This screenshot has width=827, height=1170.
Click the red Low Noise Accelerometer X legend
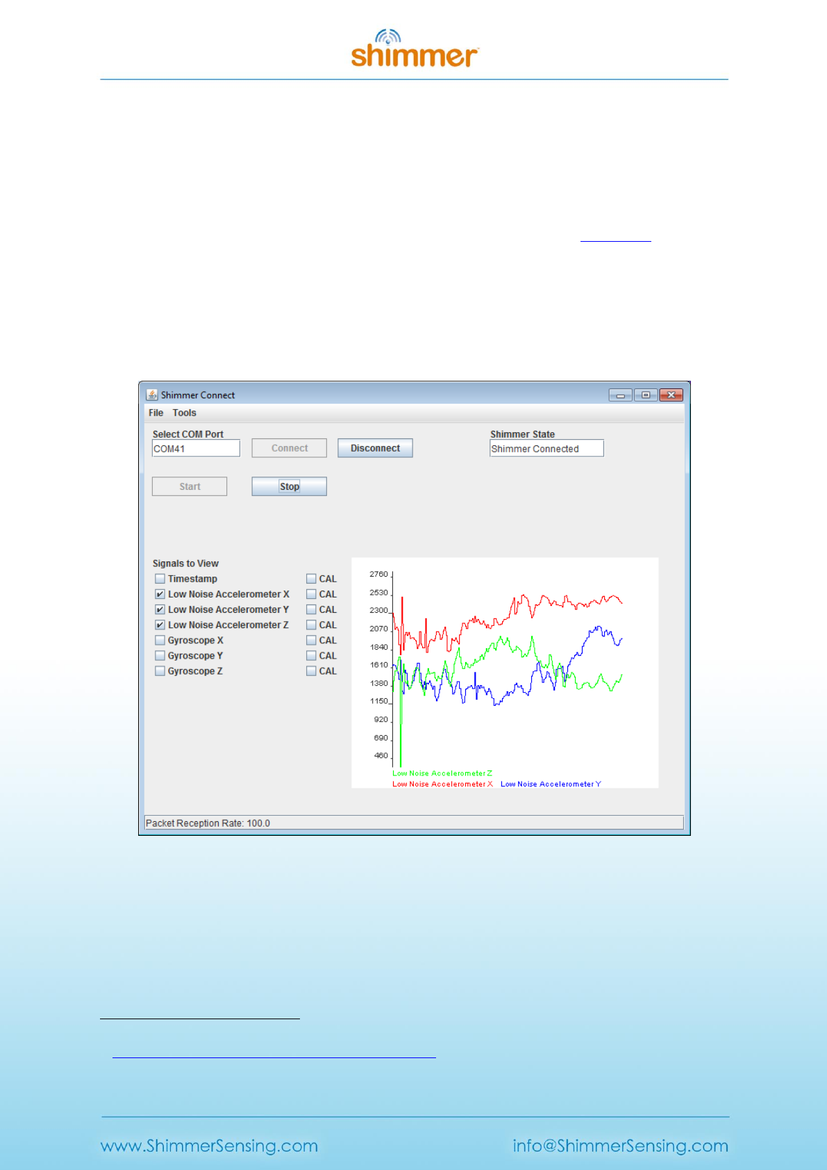pyautogui.click(x=442, y=784)
